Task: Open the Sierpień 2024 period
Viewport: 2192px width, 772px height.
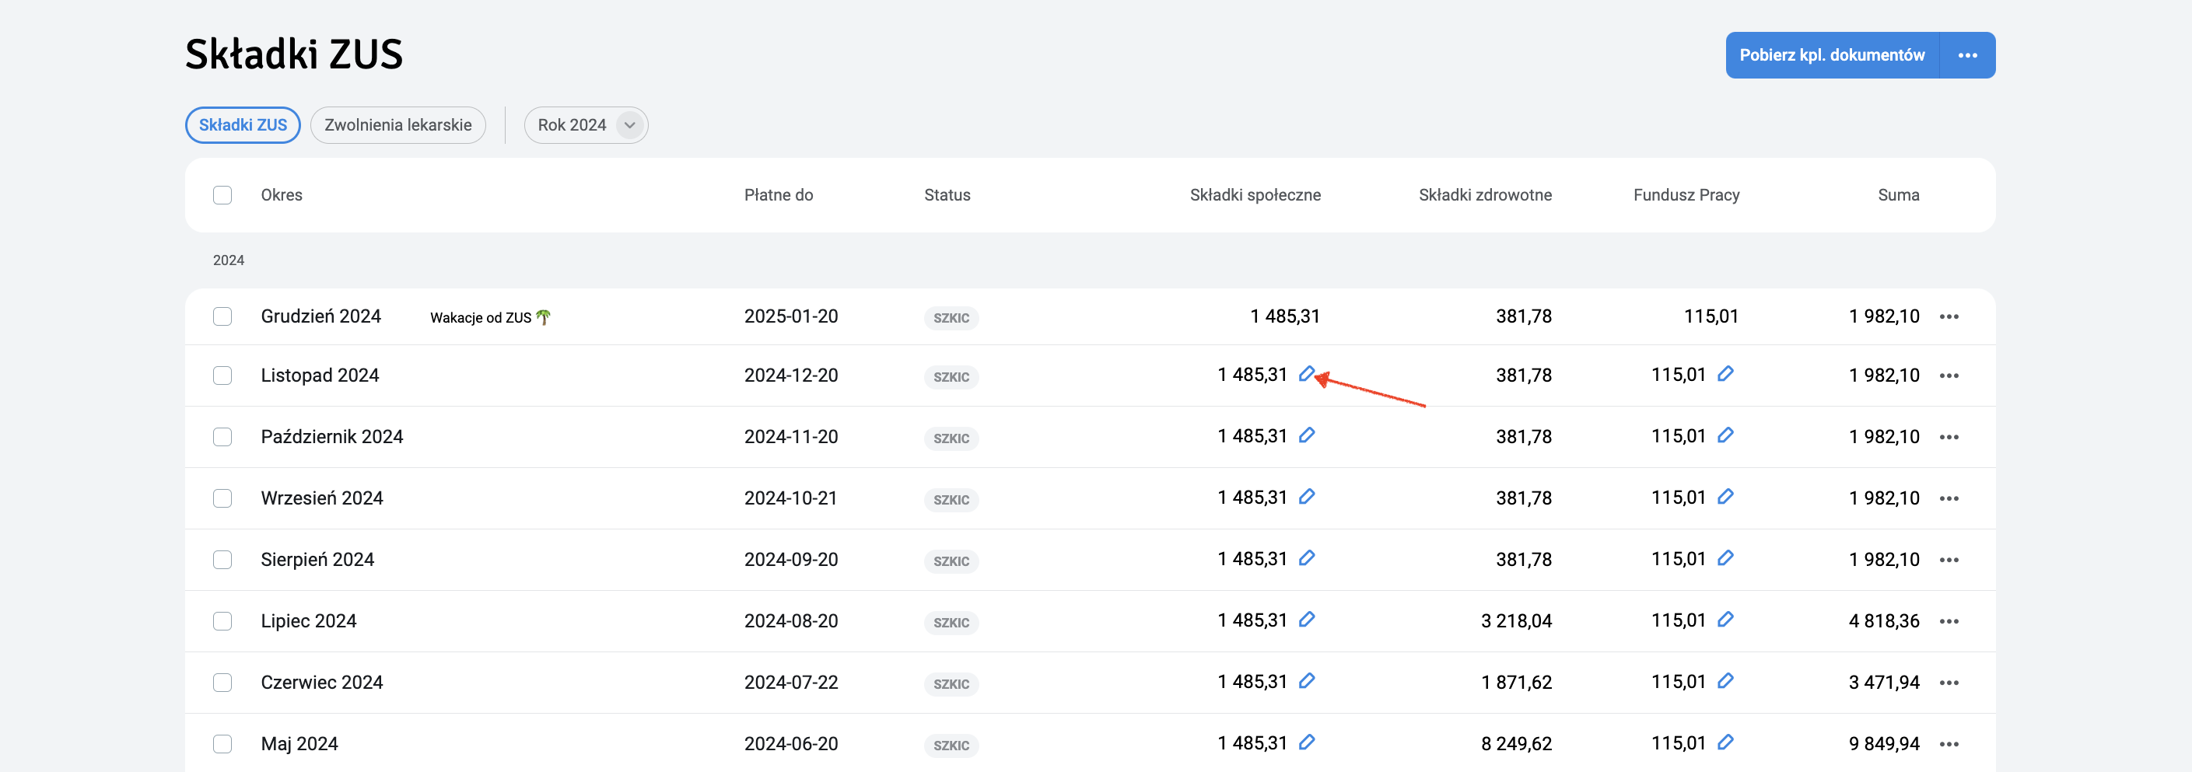Action: (317, 559)
